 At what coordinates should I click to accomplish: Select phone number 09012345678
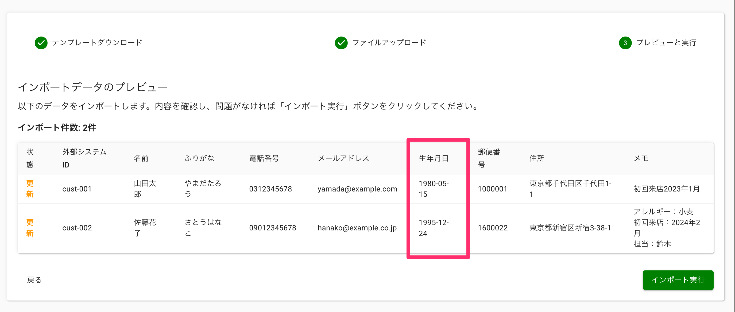(273, 228)
